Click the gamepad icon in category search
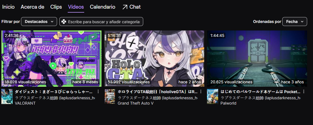 pos(64,22)
